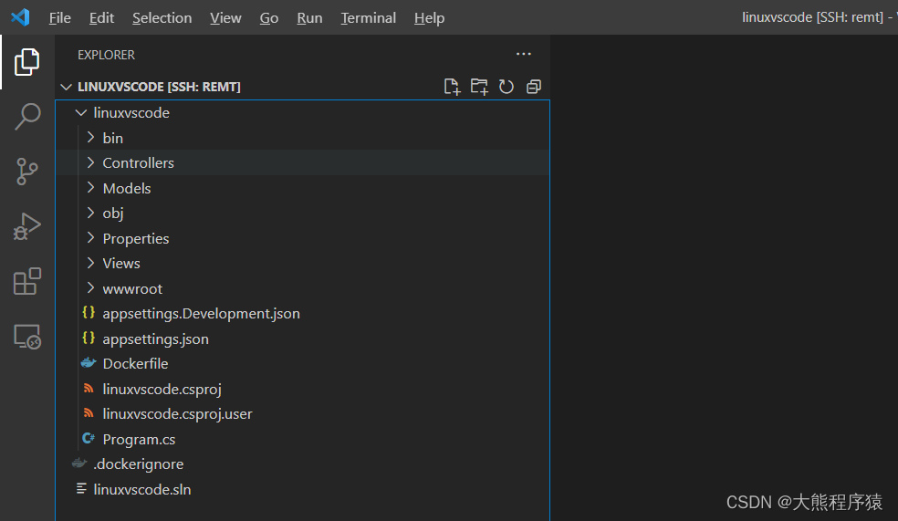Click the linuxvscode [SSH: remt] window title
This screenshot has width=898, height=521.
tap(812, 17)
